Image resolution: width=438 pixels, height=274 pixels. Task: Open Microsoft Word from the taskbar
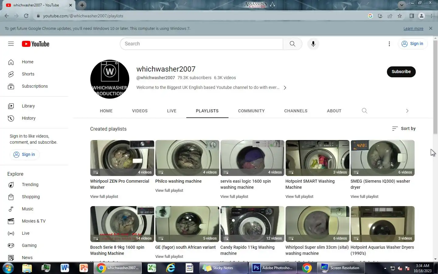(64, 268)
